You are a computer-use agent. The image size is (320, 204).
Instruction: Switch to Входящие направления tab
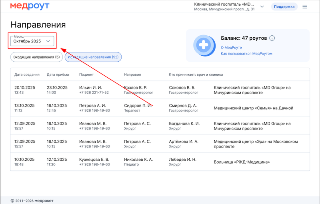click(x=36, y=57)
